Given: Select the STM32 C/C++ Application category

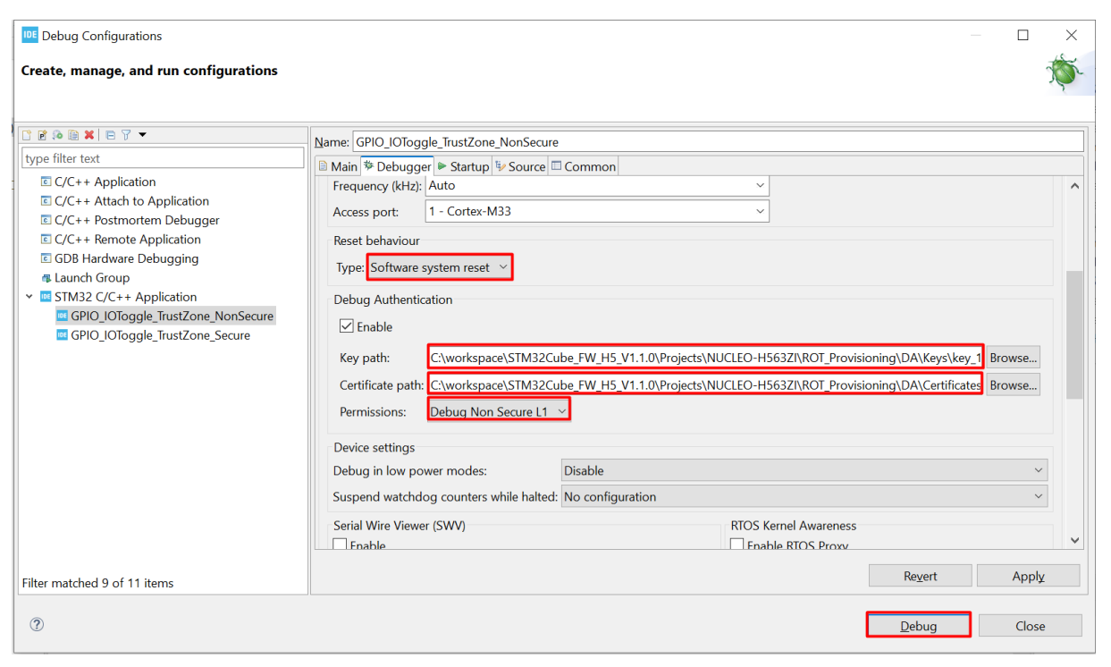Looking at the screenshot, I should tap(125, 297).
